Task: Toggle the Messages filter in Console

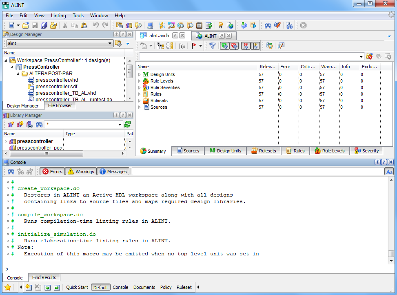Action: click(113, 172)
